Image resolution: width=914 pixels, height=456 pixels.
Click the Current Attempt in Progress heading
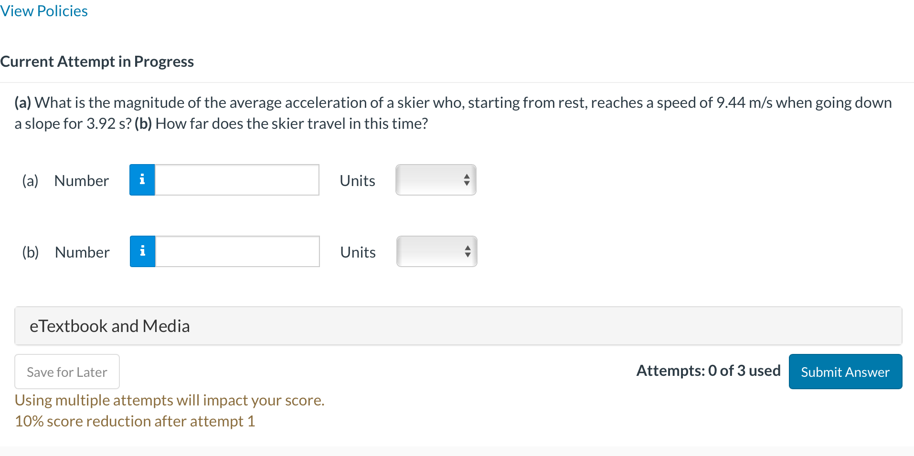(97, 62)
